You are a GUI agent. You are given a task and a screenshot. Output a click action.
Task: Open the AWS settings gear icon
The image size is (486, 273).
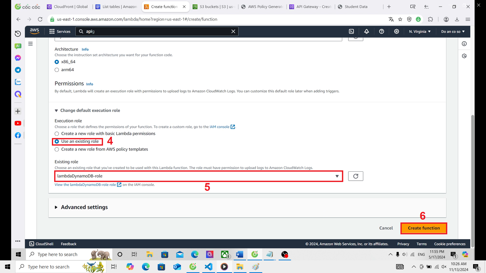(x=396, y=31)
